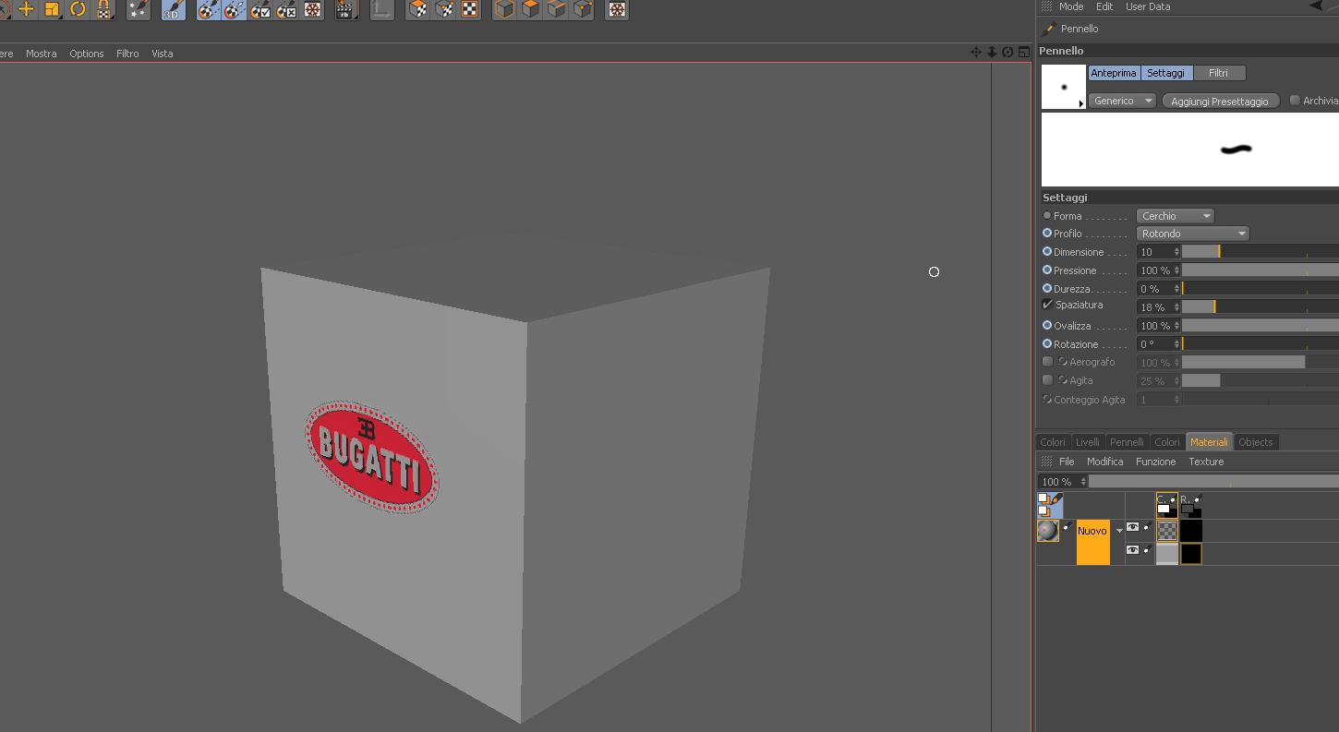Hide the top layer via eye icon
Screen dimensions: 1339x732
(x=1132, y=527)
